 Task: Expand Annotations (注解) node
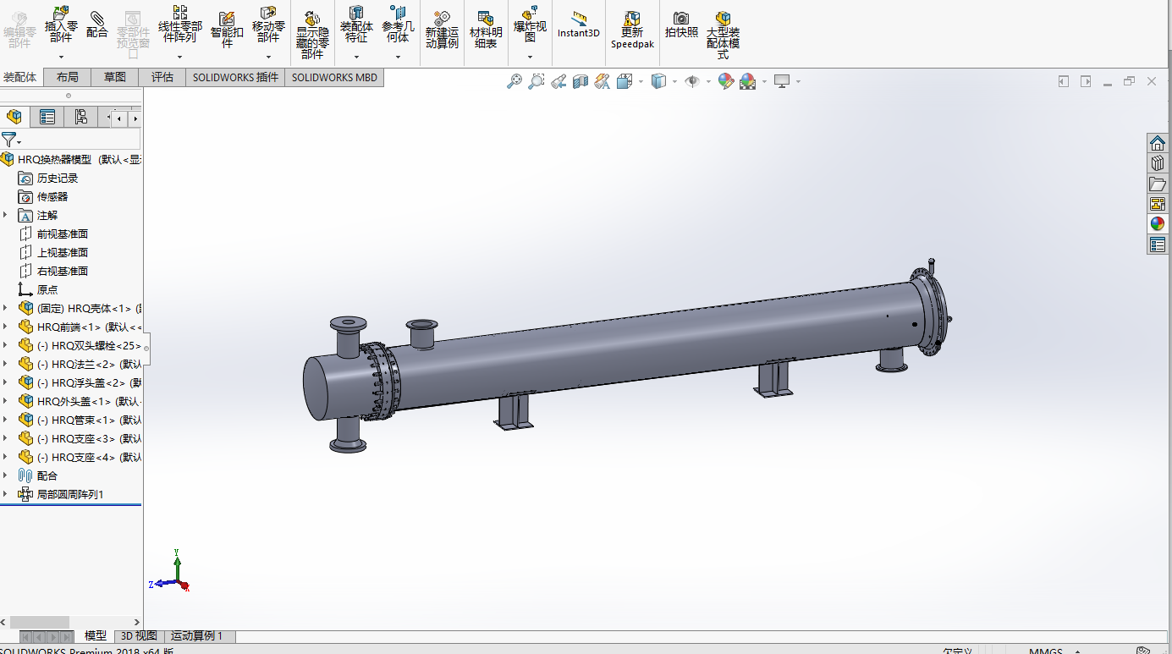click(x=5, y=215)
